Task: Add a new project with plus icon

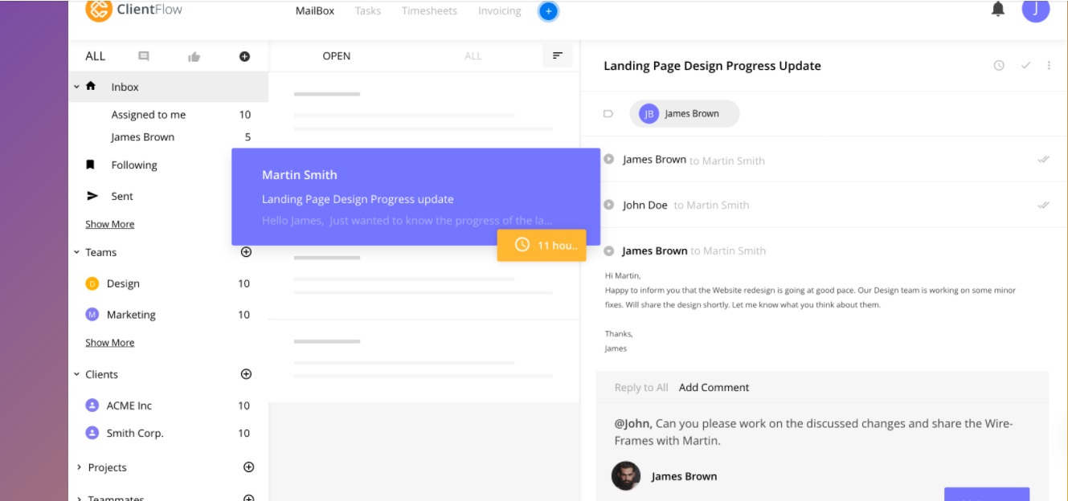Action: (x=248, y=467)
